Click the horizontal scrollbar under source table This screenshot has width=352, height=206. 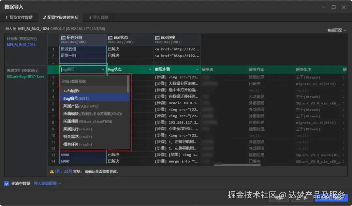pyautogui.click(x=237, y=165)
